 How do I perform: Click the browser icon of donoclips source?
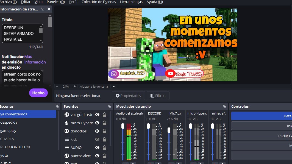pos(67,131)
